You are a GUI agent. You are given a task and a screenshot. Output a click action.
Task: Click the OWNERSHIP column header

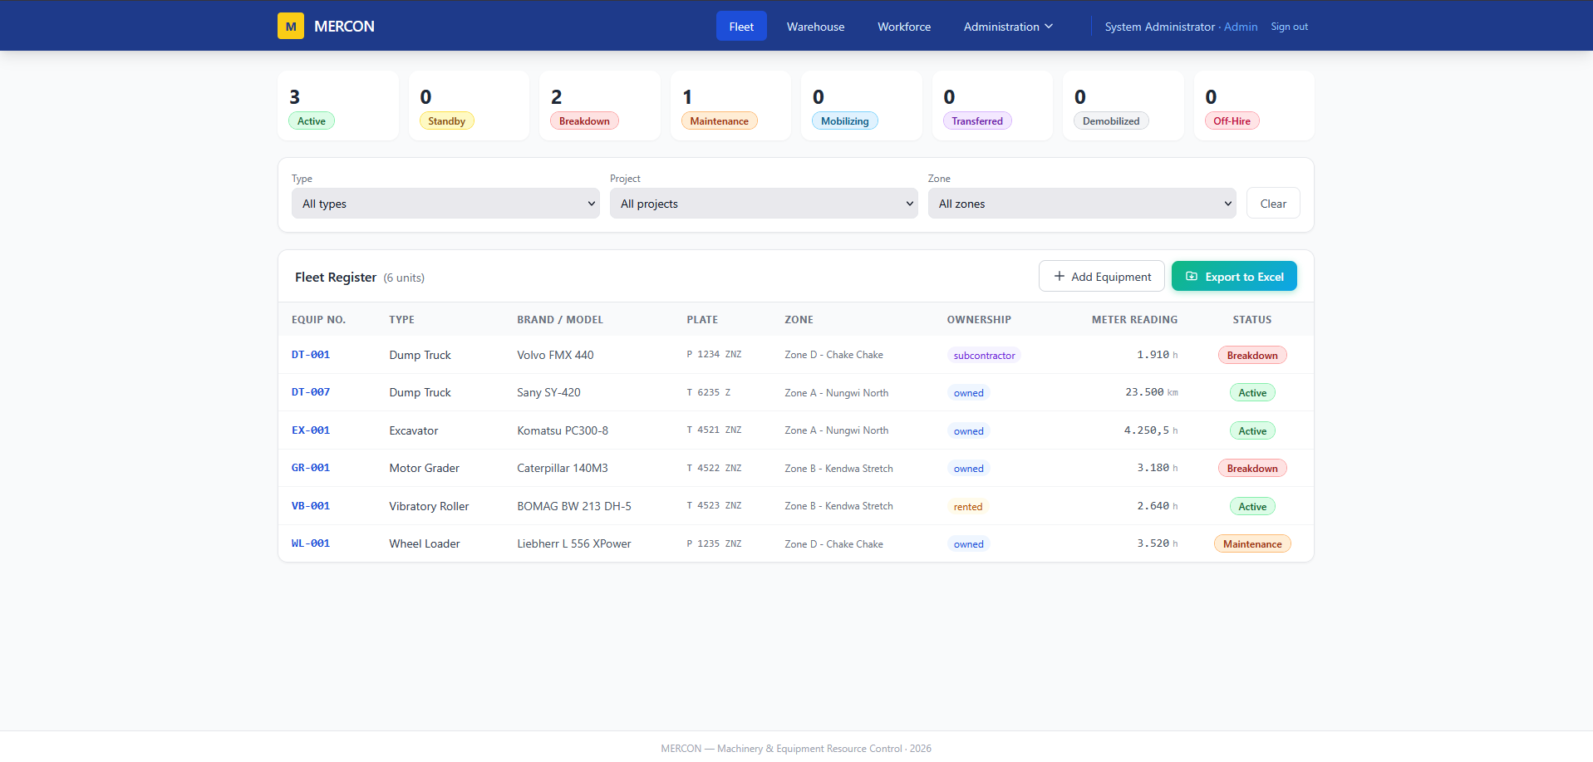(979, 320)
